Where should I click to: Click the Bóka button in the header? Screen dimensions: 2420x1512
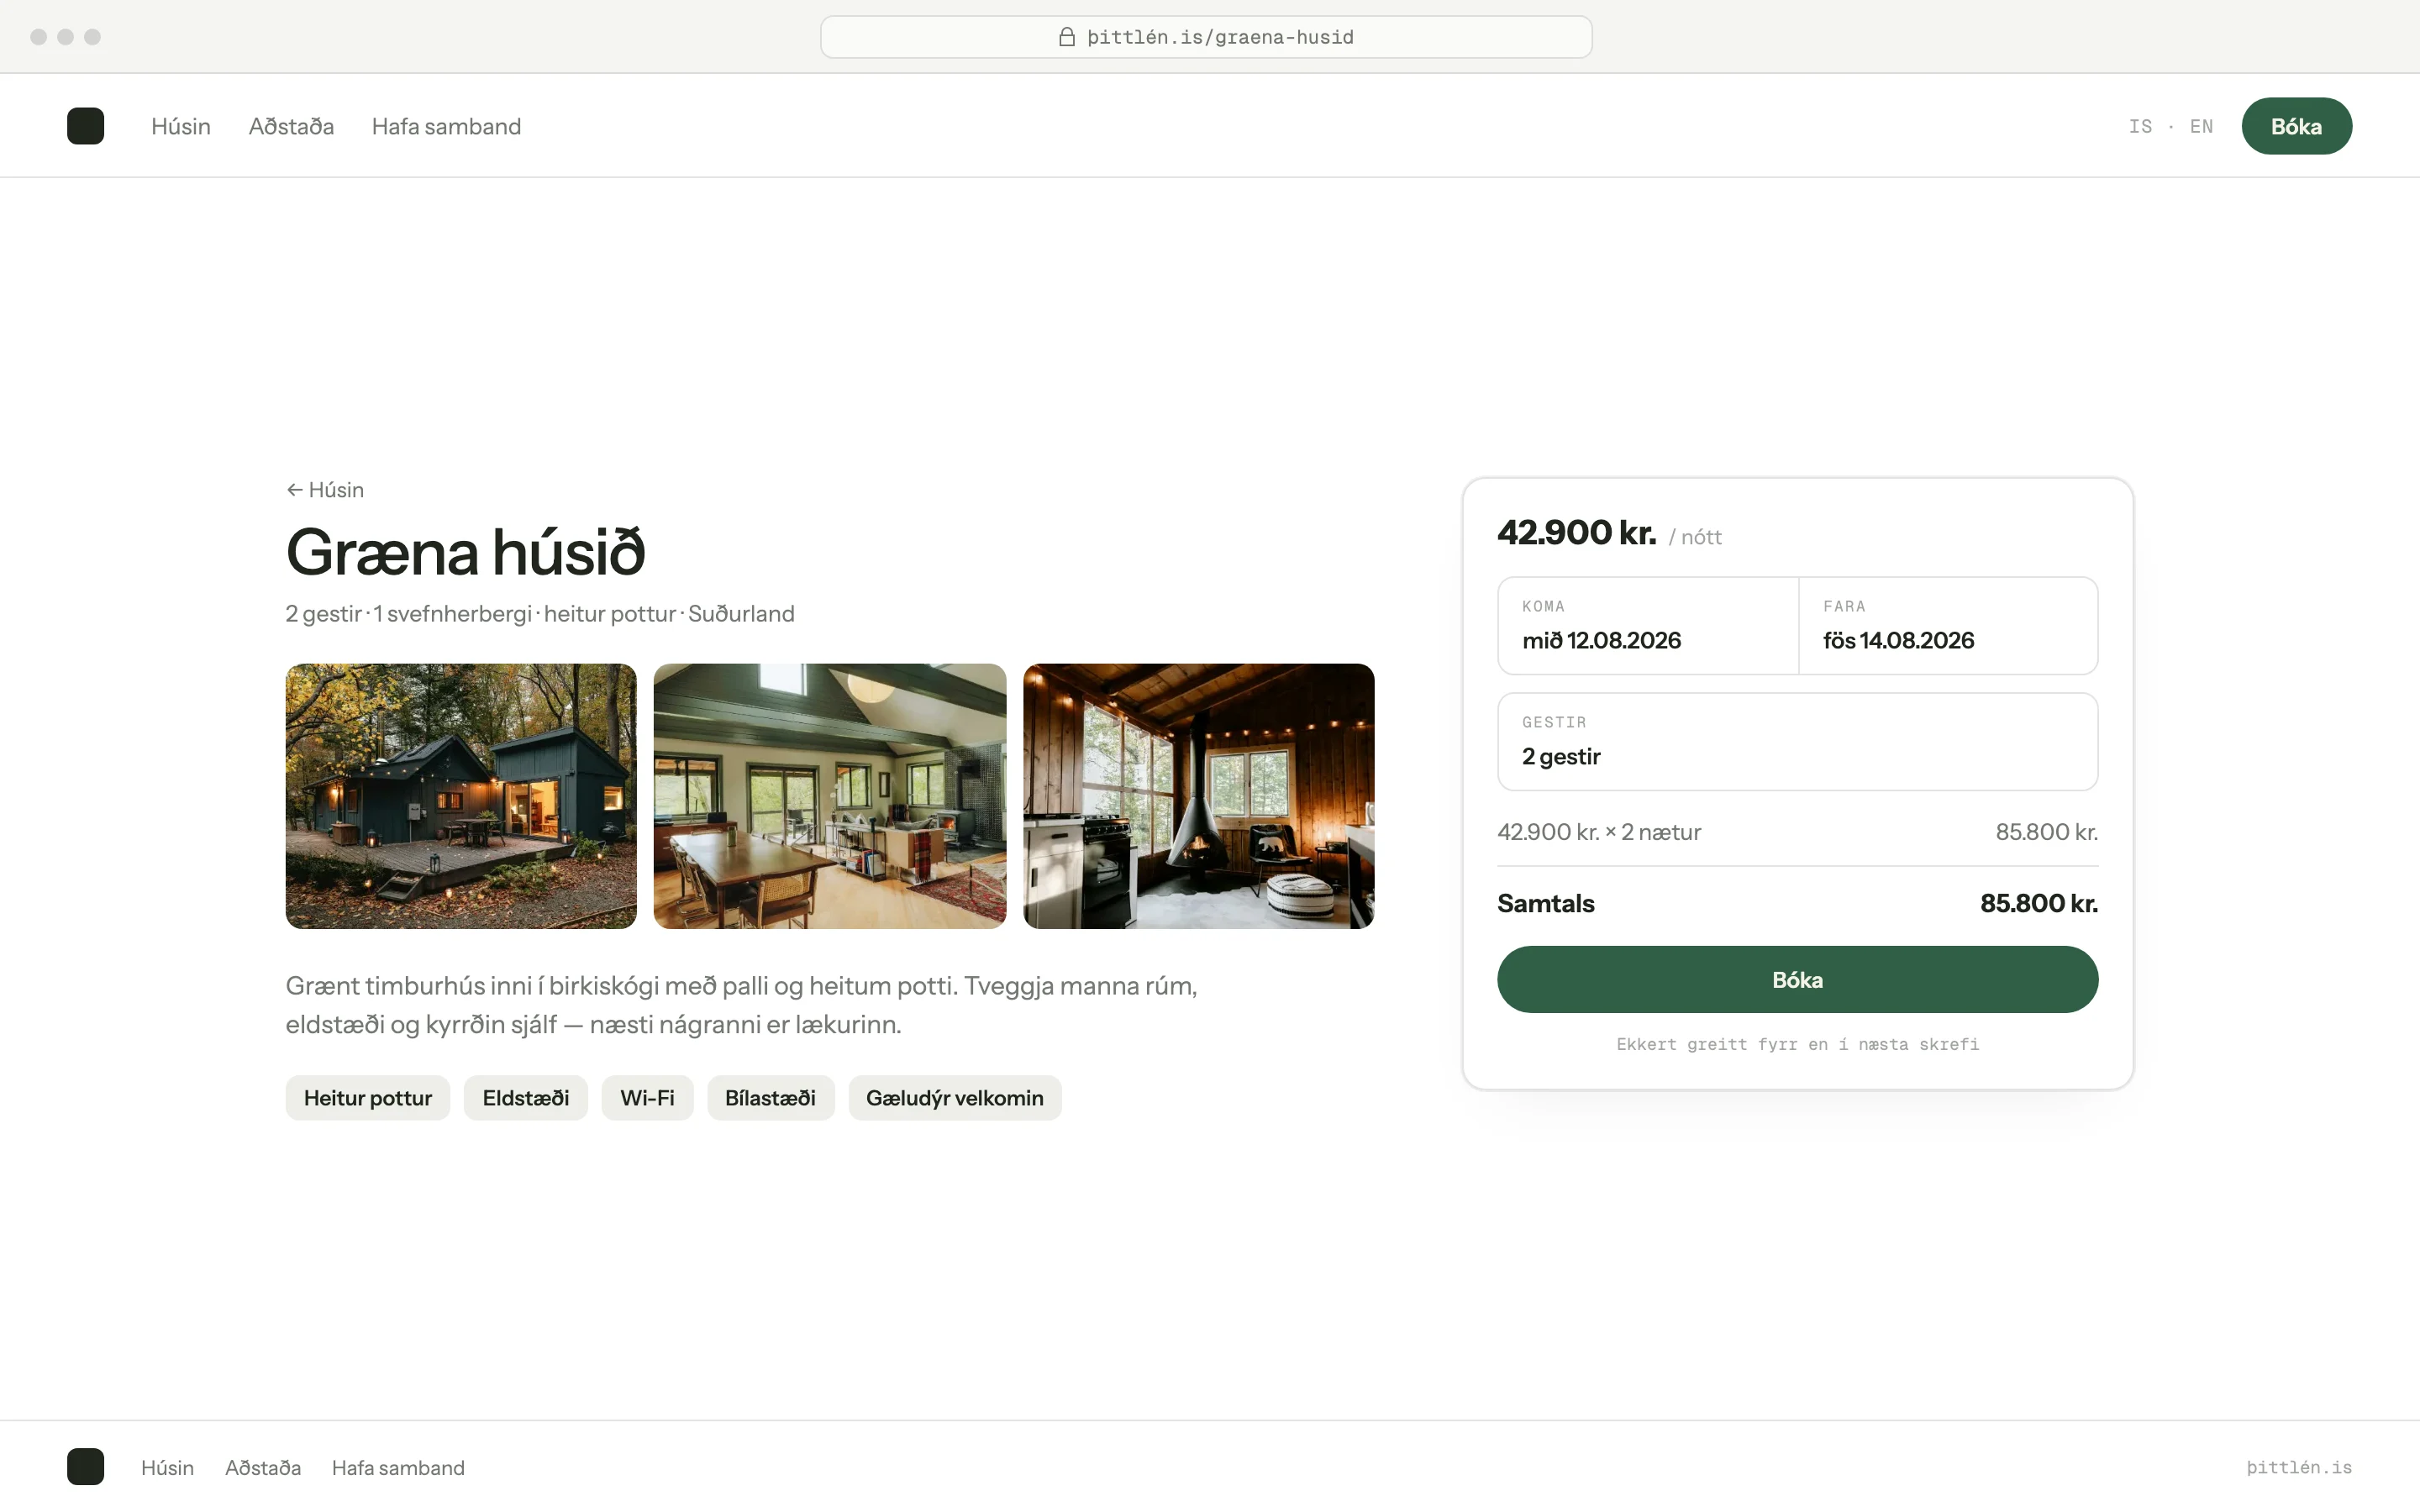pyautogui.click(x=2296, y=126)
